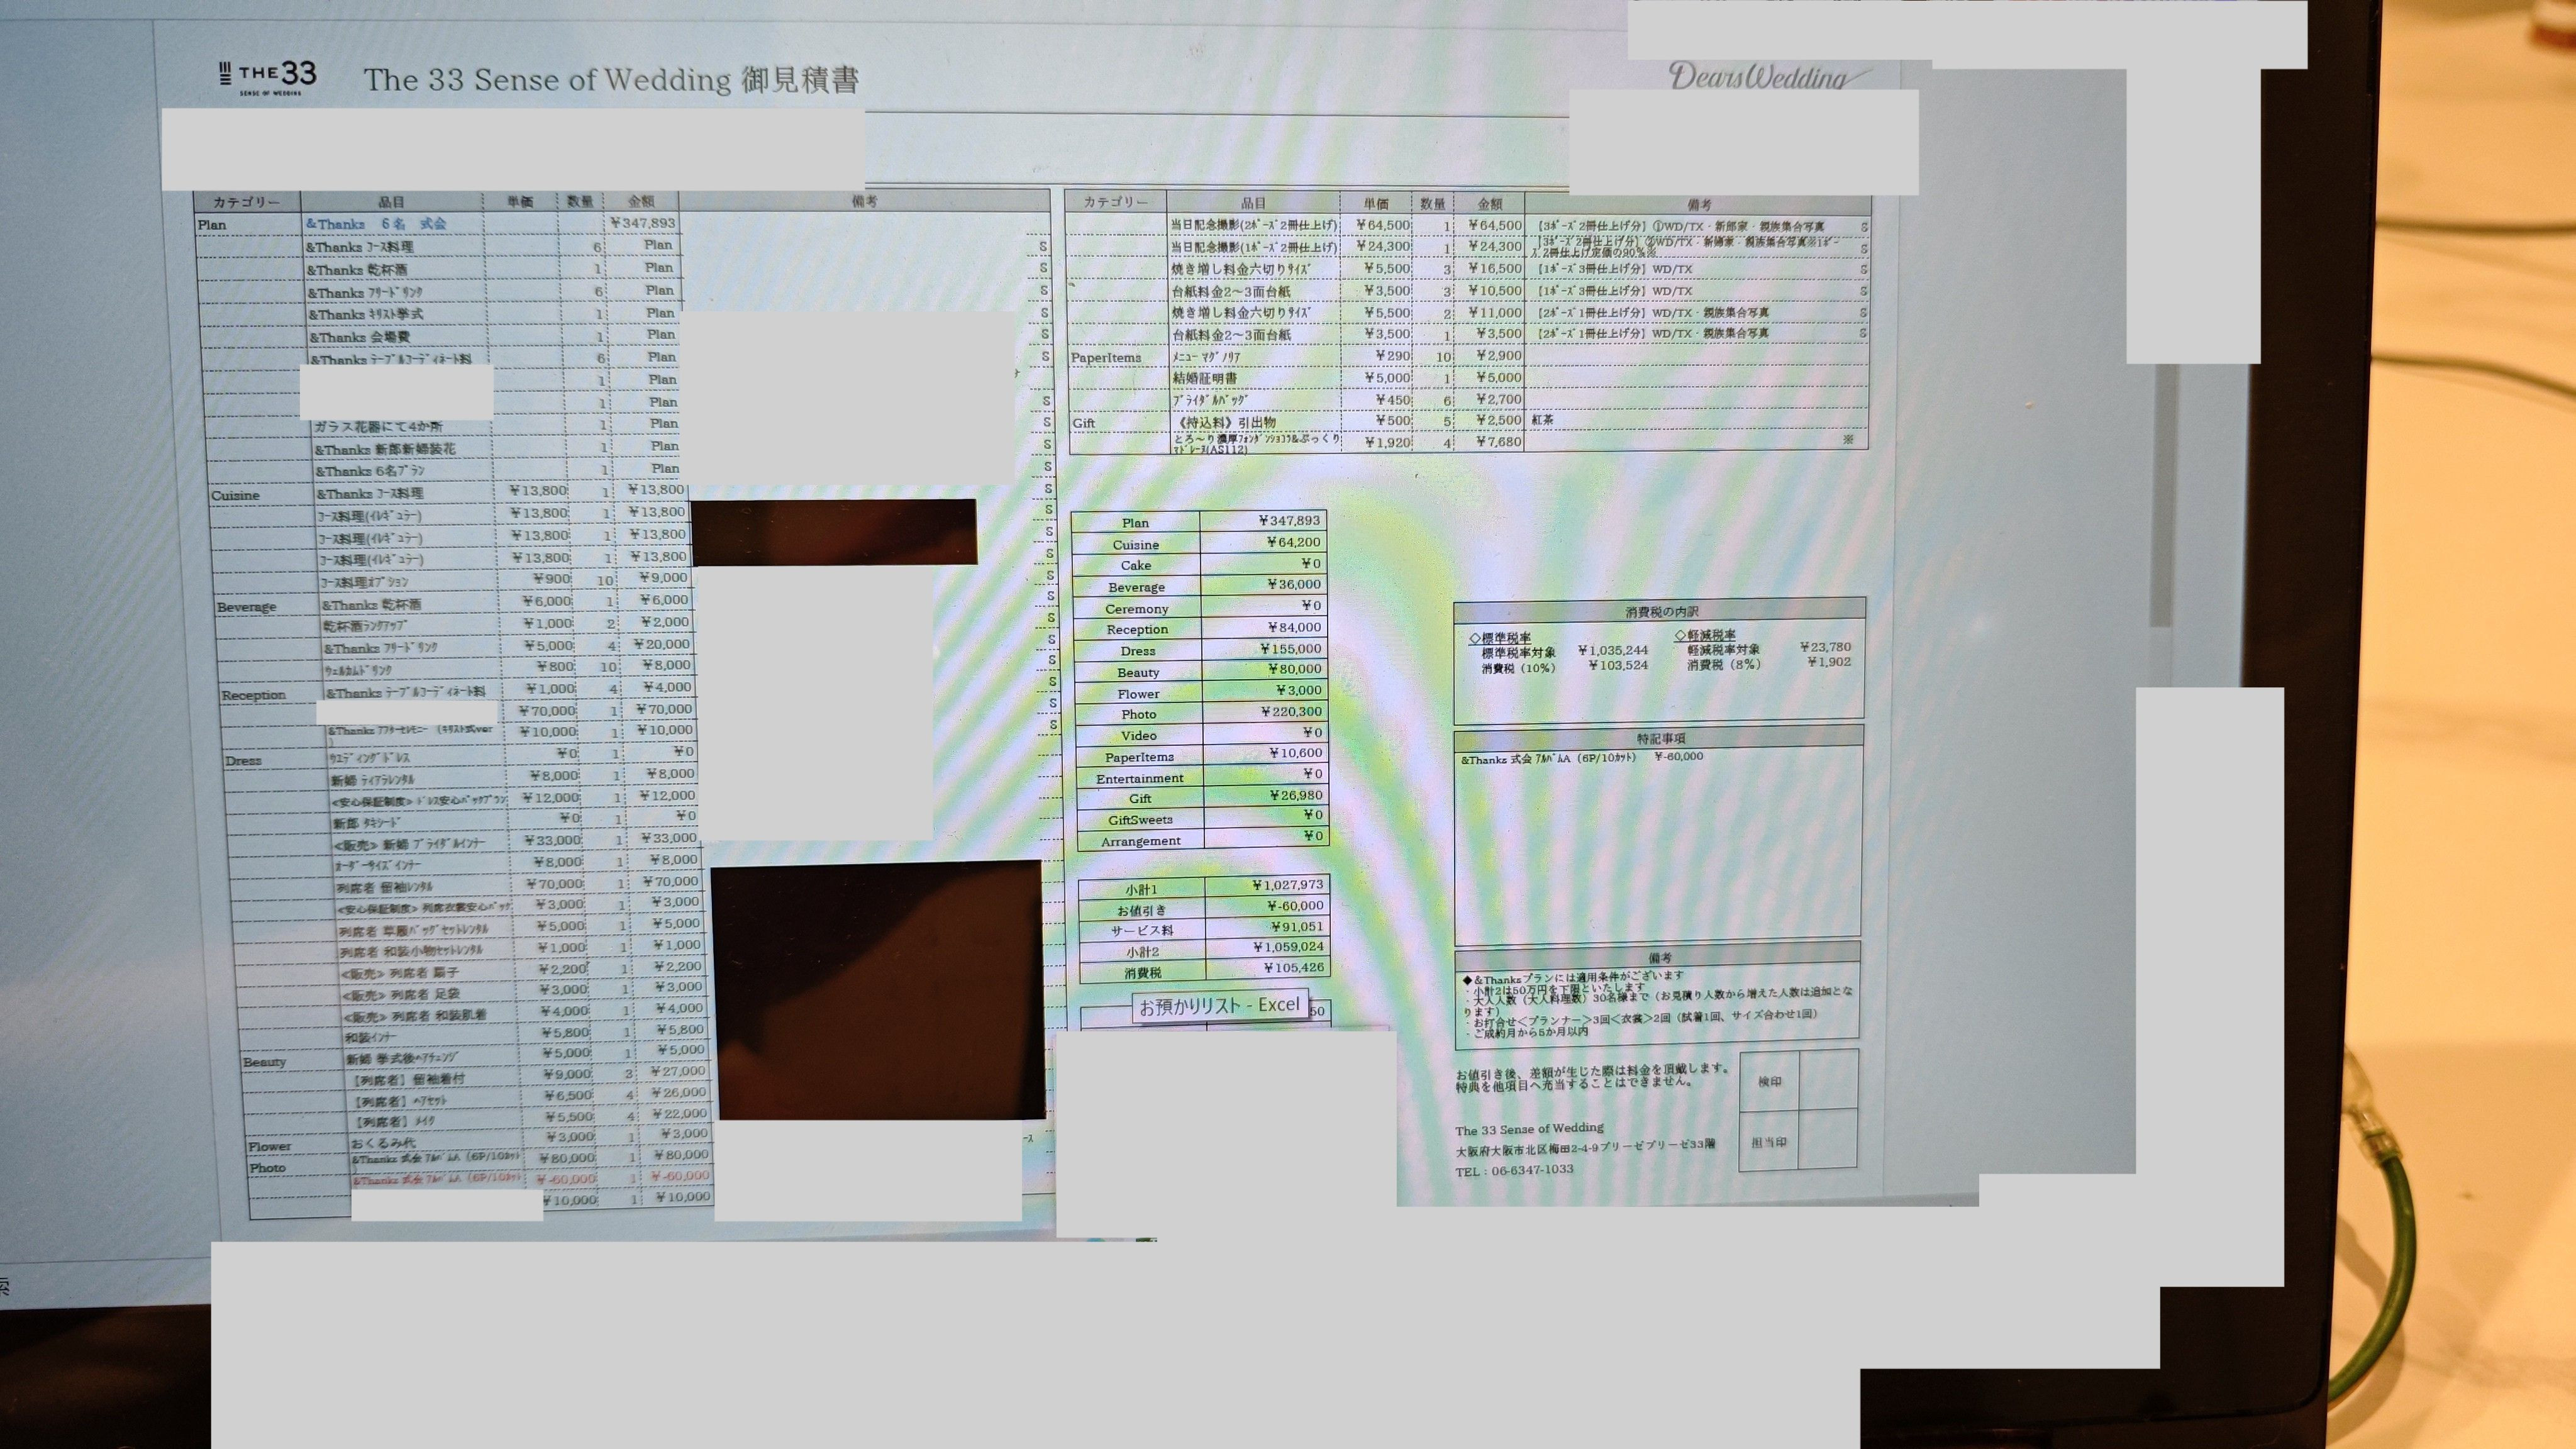Image resolution: width=2576 pixels, height=1449 pixels.
Task: Select the title The 33 Sense of Wedding 御見積書
Action: (x=611, y=79)
